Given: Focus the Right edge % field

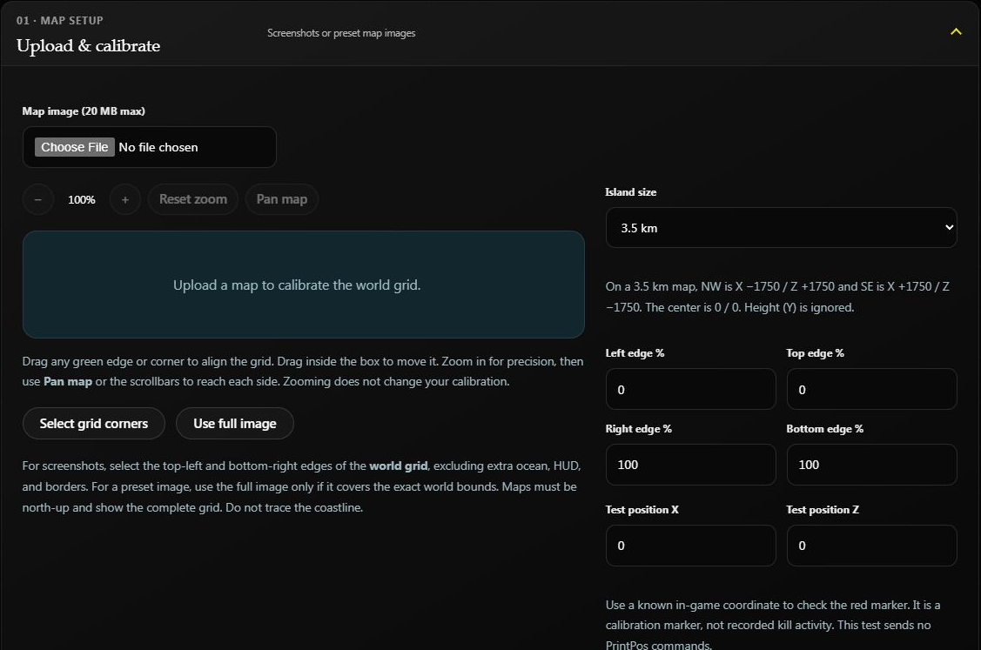Looking at the screenshot, I should 691,465.
